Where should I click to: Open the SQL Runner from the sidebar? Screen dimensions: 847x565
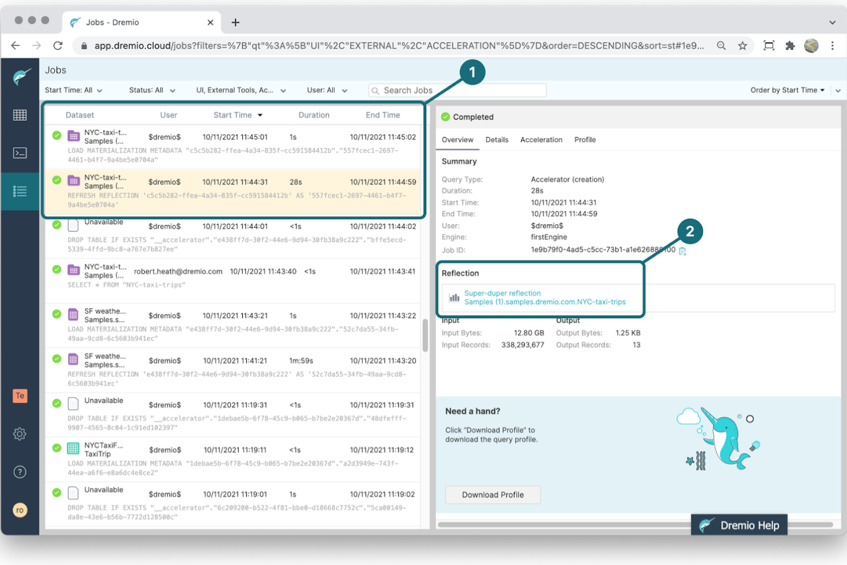(x=20, y=153)
